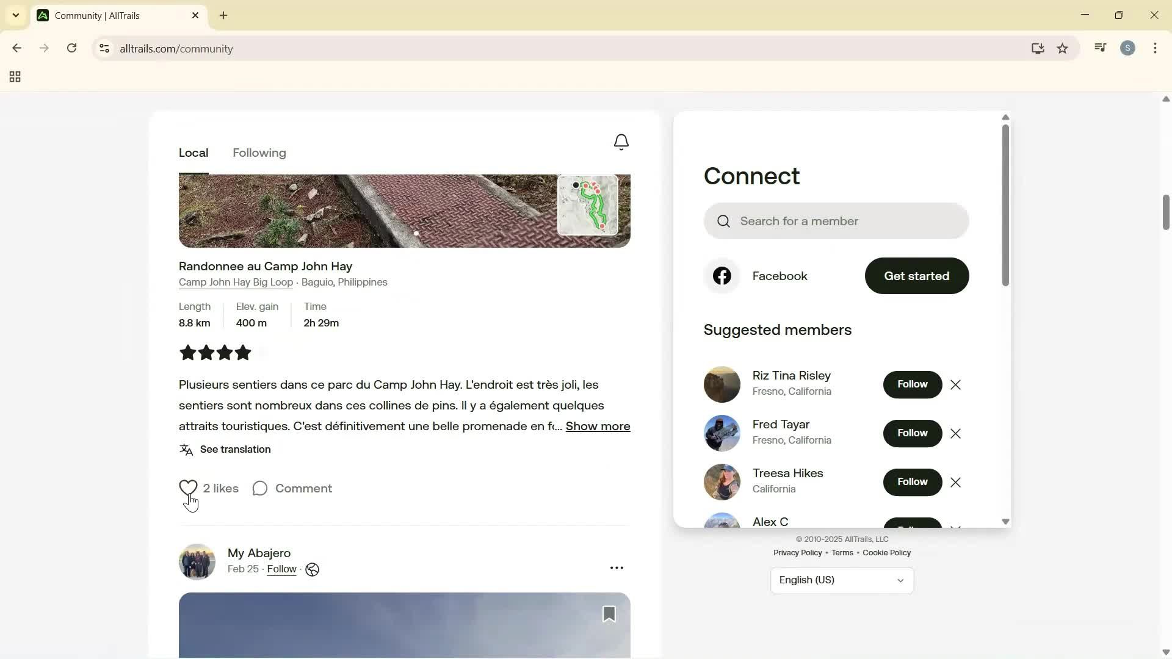
Task: Click the Connect panel scrollbar thumb
Action: 1005,205
